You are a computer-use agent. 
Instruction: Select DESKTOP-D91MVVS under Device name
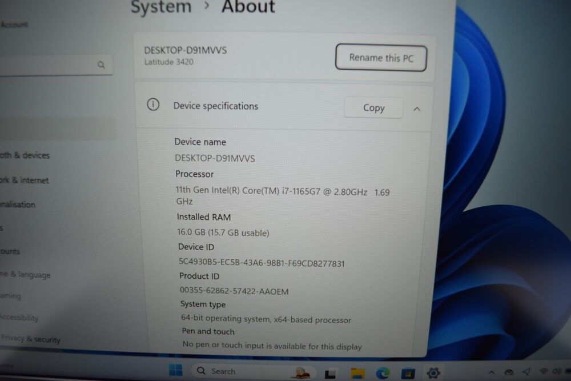coord(215,158)
